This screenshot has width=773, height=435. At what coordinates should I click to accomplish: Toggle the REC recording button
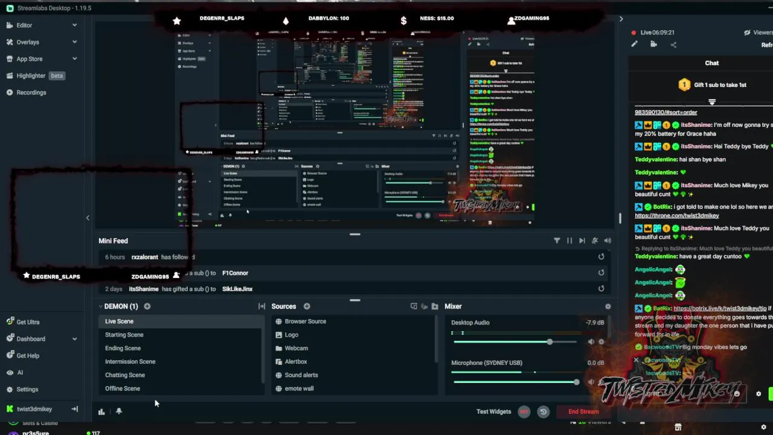pos(524,411)
